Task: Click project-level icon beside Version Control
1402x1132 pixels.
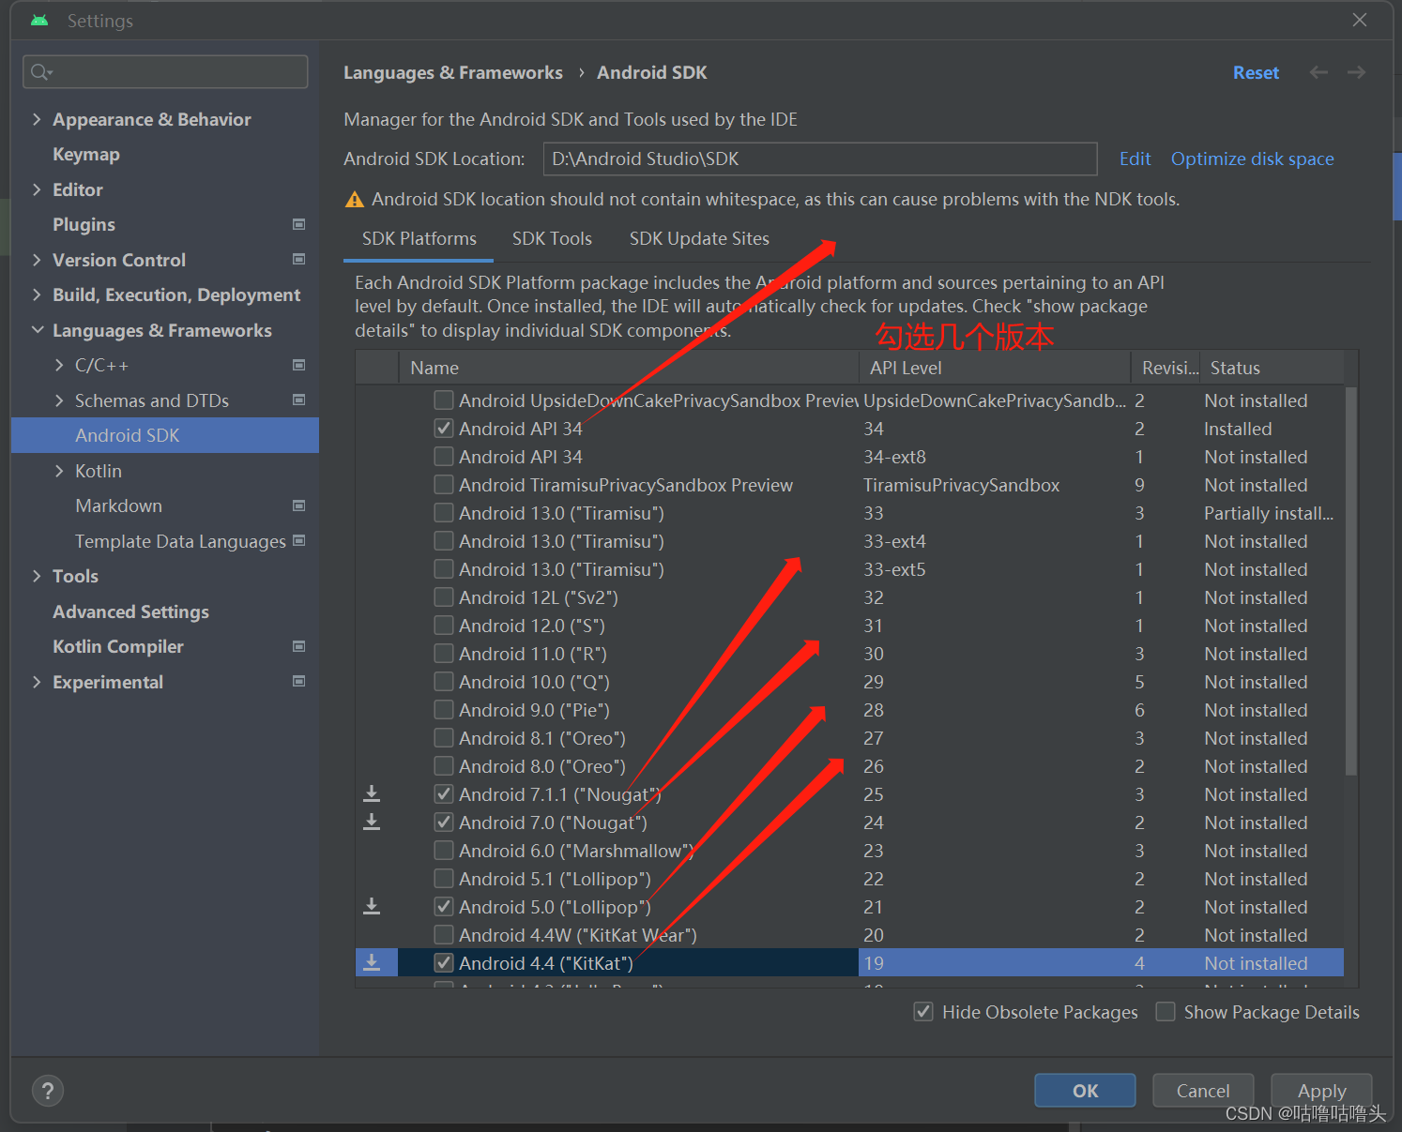Action: [x=298, y=260]
